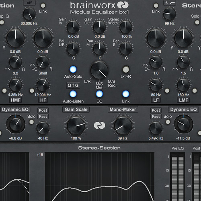Click the -11.5 dB Dynamic EQ knob
This screenshot has width=201, height=201.
click(x=183, y=124)
